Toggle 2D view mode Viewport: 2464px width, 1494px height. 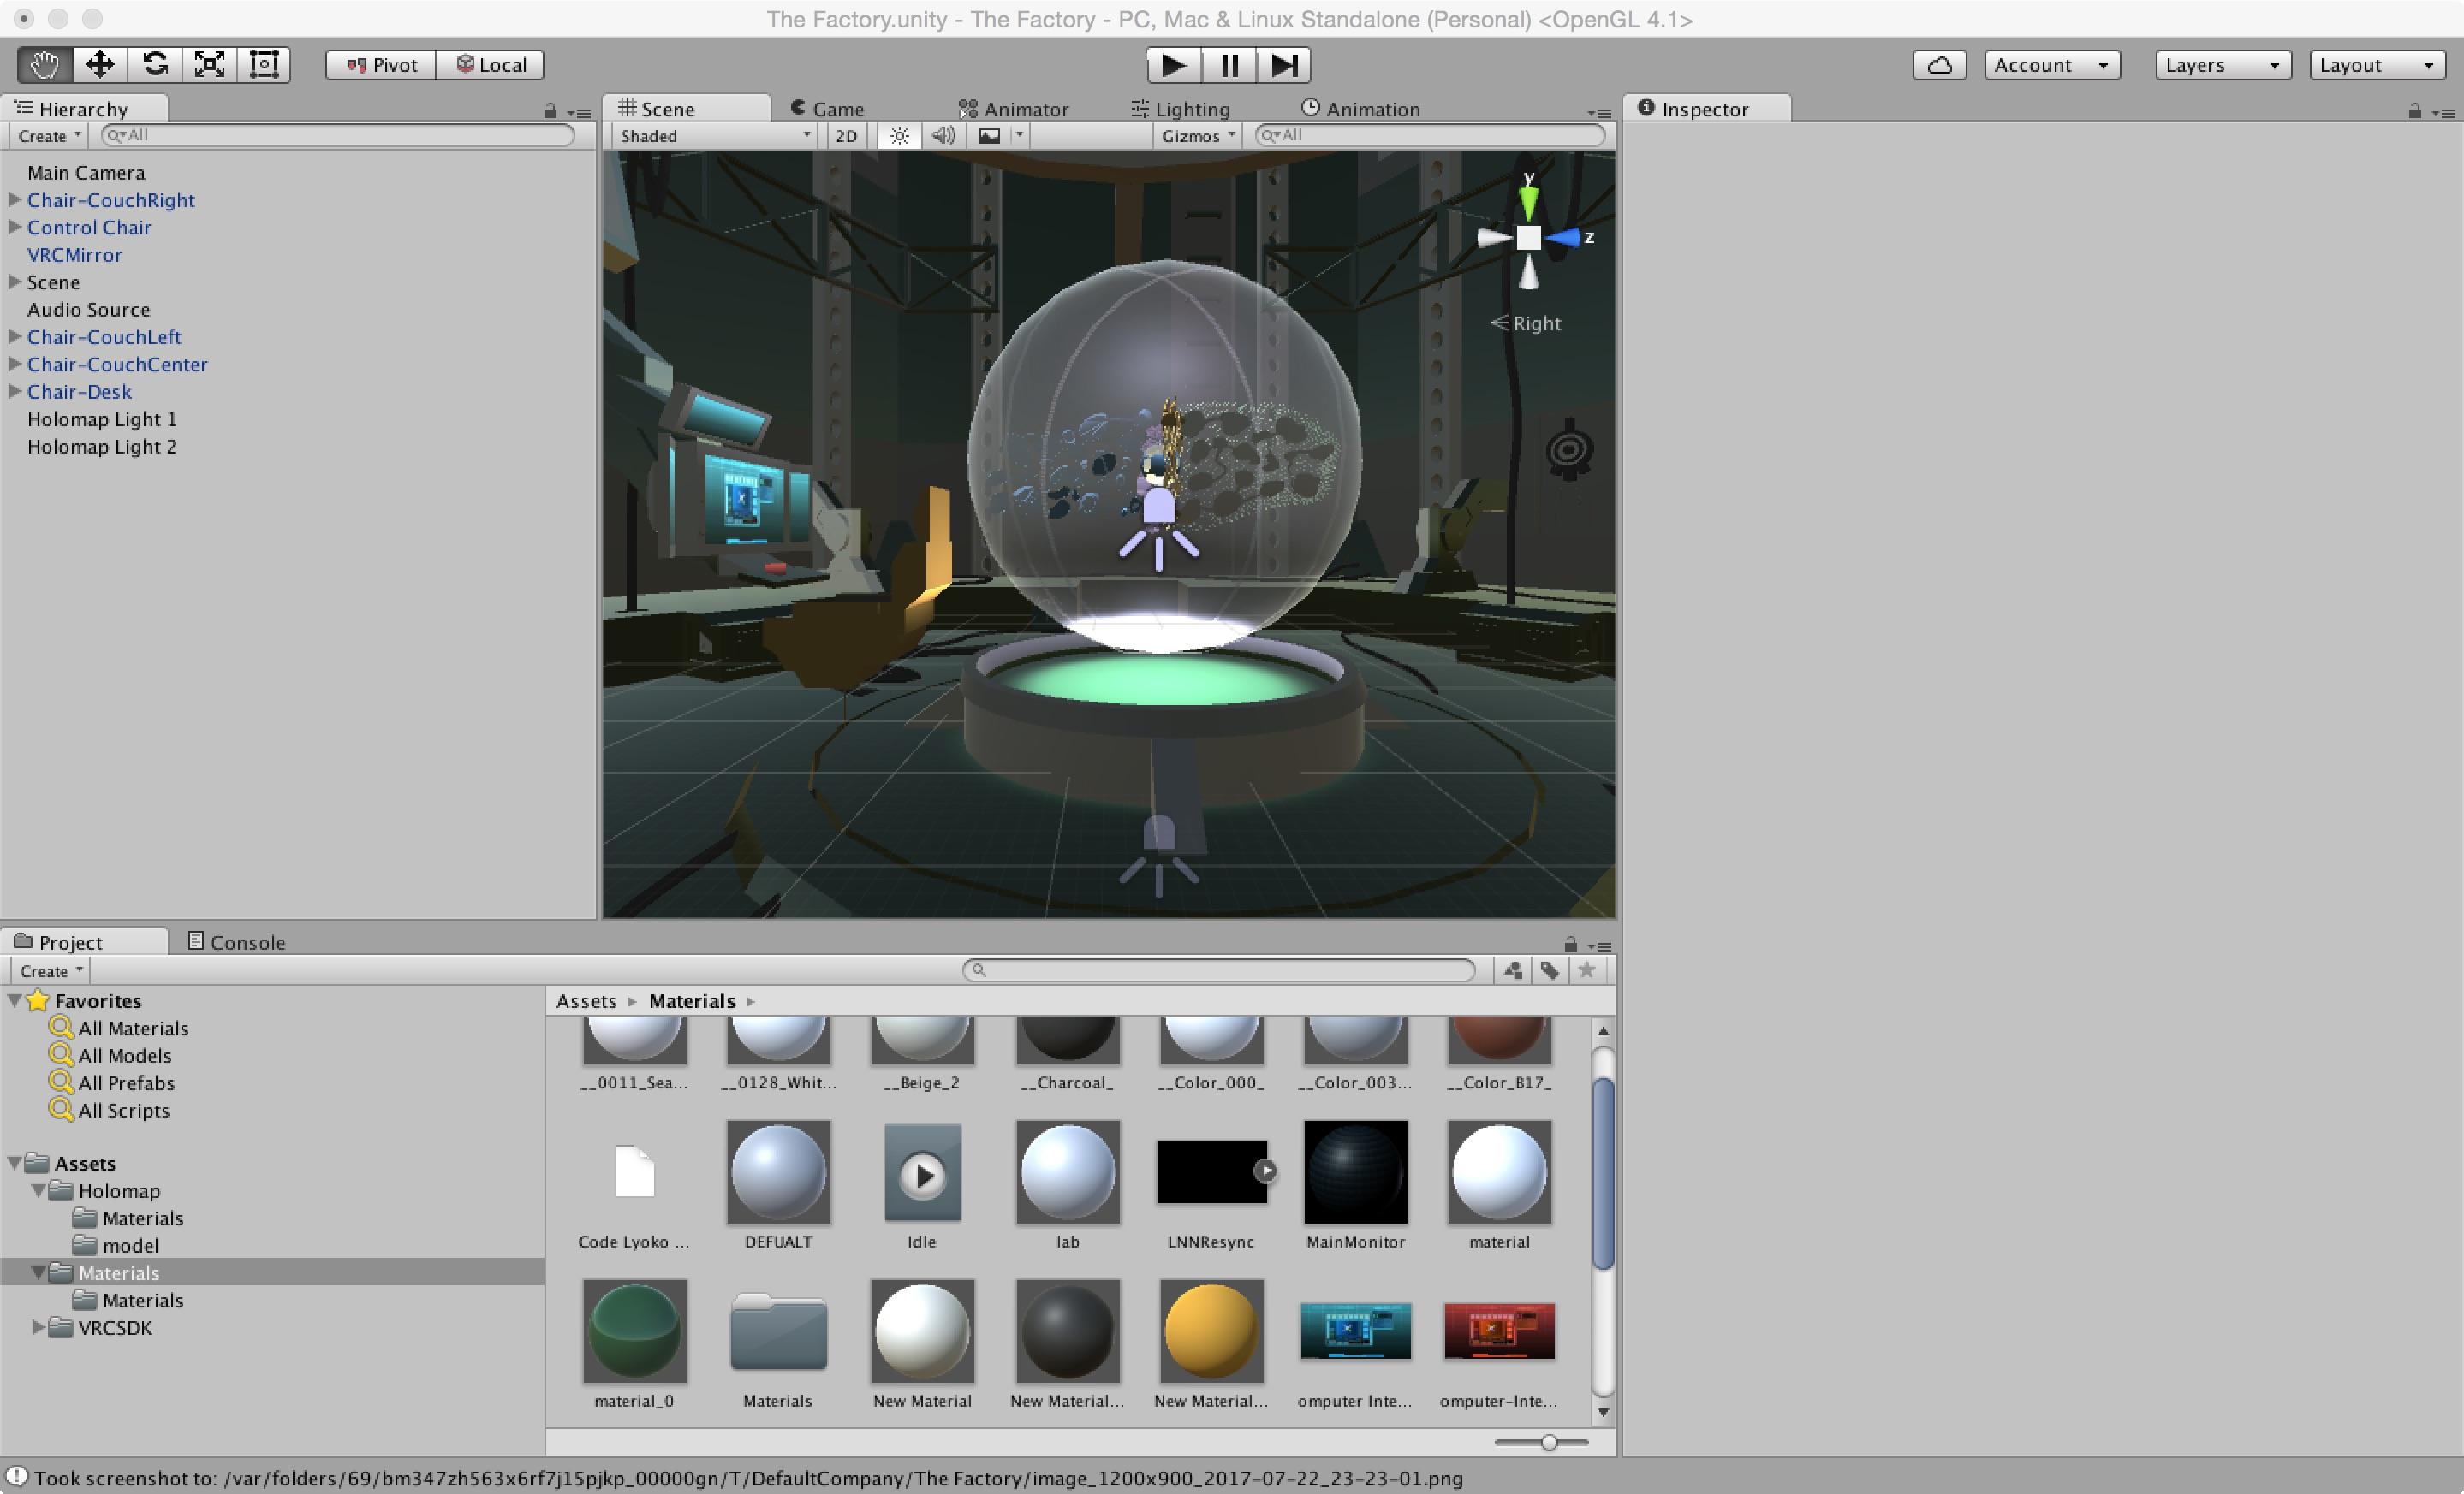point(846,136)
